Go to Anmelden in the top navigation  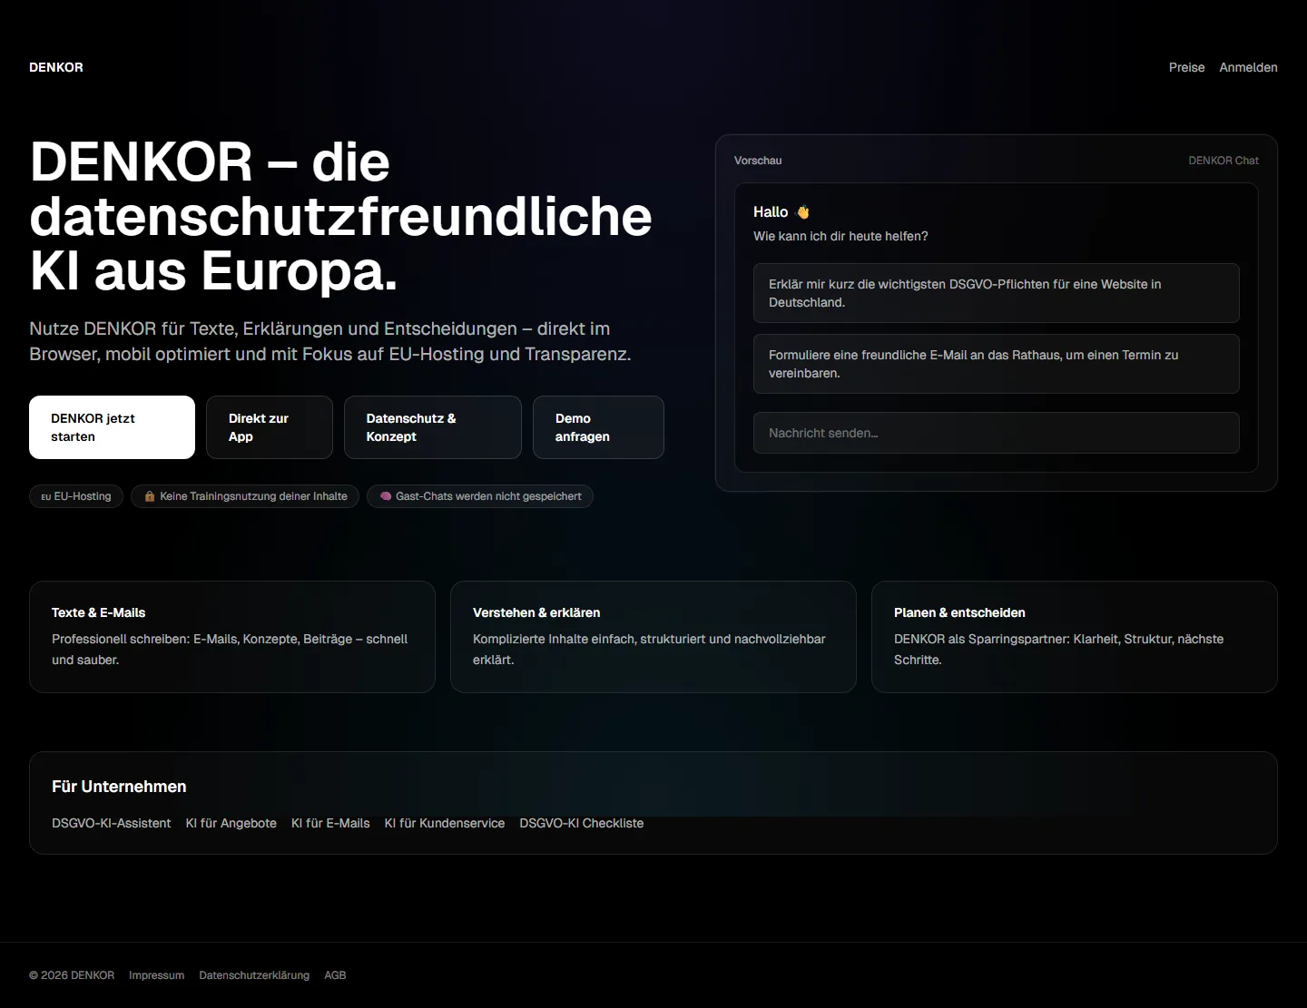[x=1248, y=67]
